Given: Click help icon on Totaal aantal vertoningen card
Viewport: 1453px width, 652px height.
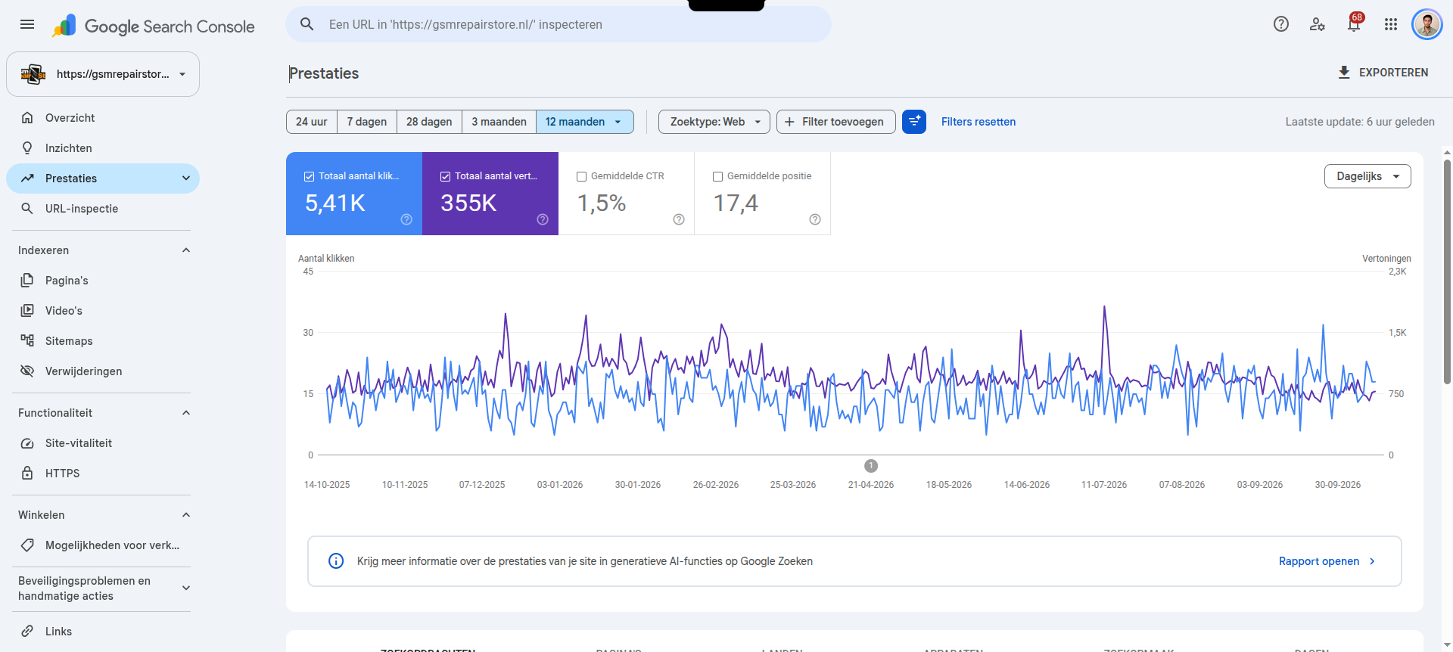Looking at the screenshot, I should click(543, 219).
